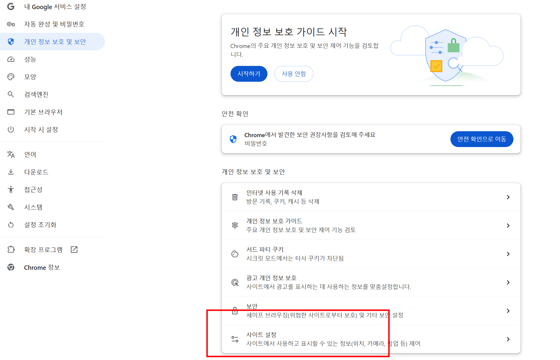The height and width of the screenshot is (360, 560).
Task: Expand the 보안 row arrow
Action: click(x=508, y=311)
